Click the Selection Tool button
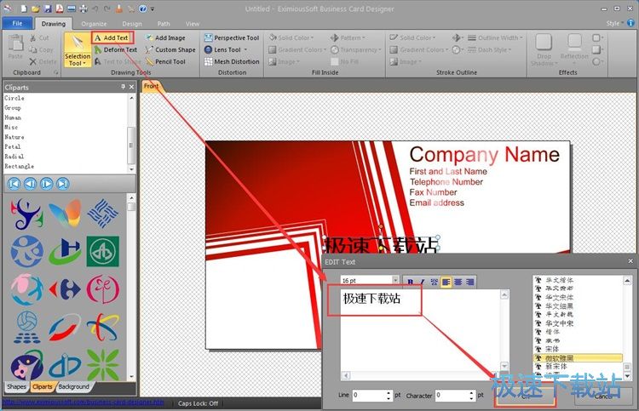 pyautogui.click(x=78, y=50)
